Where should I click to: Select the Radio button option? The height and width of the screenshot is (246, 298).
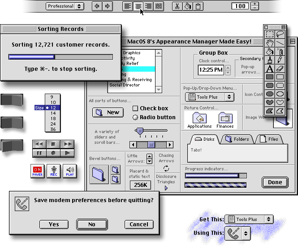(154, 117)
